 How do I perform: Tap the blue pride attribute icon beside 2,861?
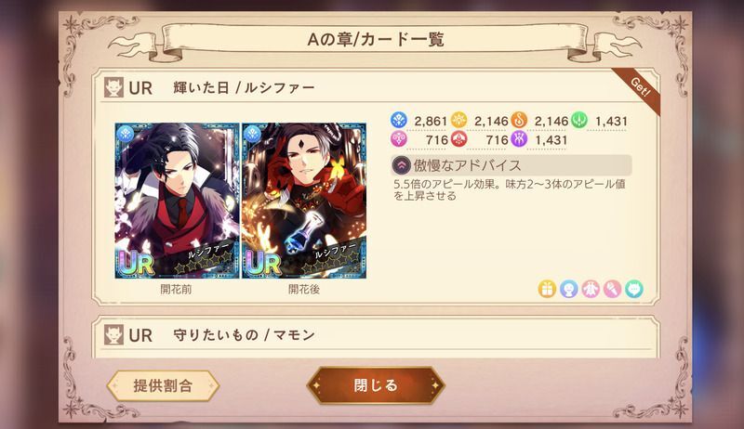399,121
